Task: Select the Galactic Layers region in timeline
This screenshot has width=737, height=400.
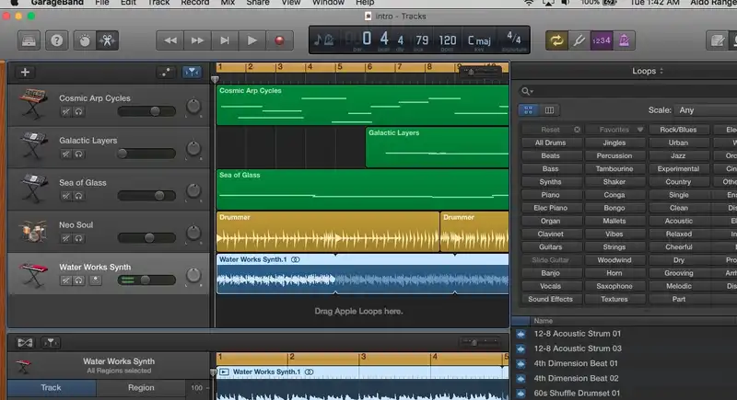Action: (437, 148)
